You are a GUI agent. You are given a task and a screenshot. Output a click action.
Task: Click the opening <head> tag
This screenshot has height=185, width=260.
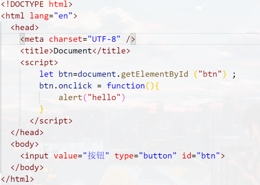tap(25, 28)
